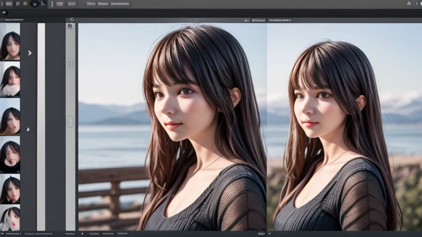Screen dimensions: 422x237
Task: Choose the fourth thumbnail with black collar
Action: click(10, 155)
